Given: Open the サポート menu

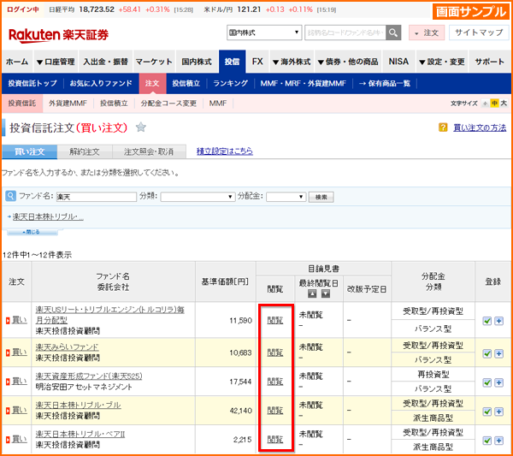Looking at the screenshot, I should tap(489, 62).
